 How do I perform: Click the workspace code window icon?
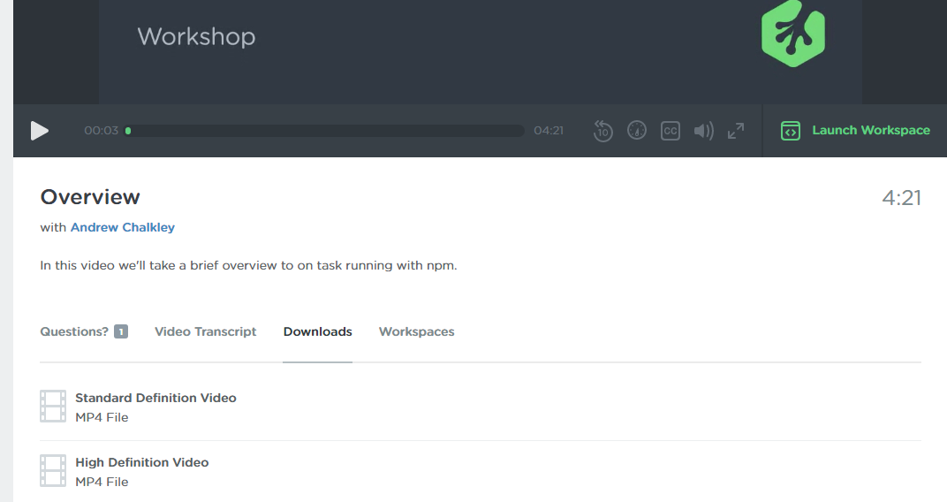click(x=791, y=131)
